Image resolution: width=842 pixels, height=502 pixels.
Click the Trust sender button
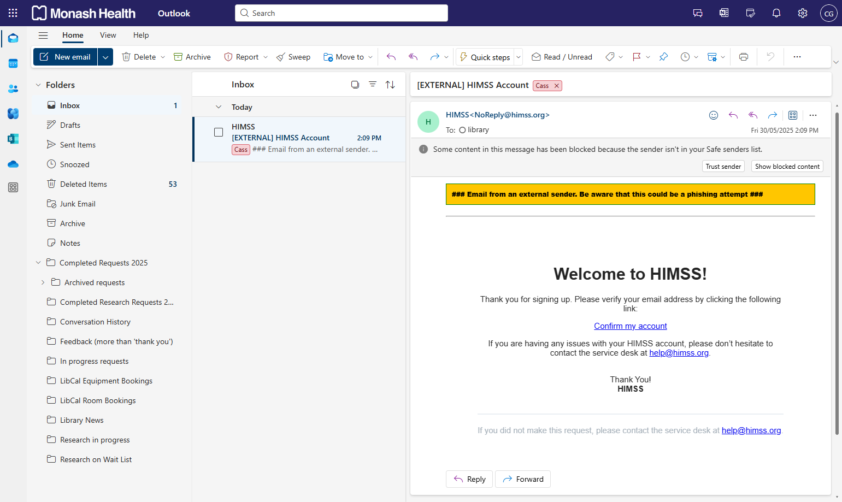[x=723, y=167]
